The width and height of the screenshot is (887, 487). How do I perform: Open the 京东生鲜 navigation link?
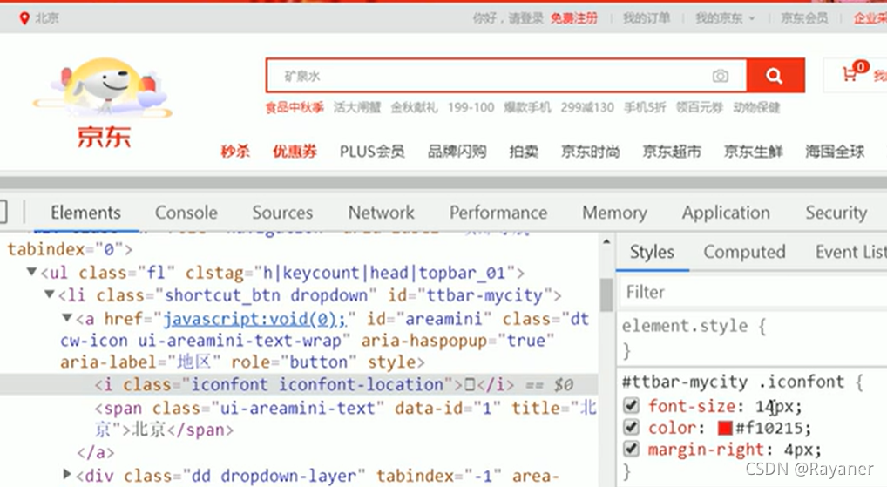coord(753,152)
